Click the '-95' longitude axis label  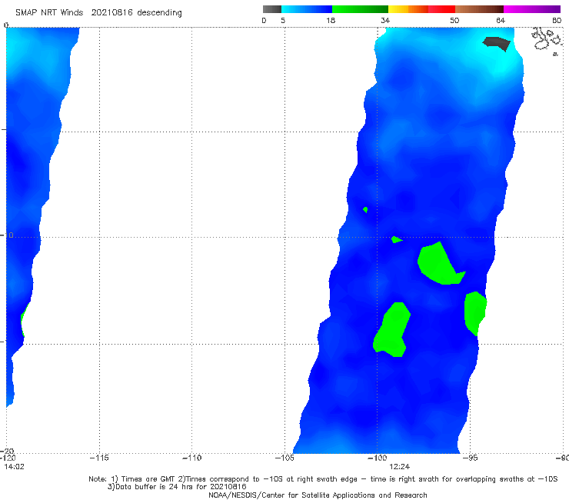470,458
